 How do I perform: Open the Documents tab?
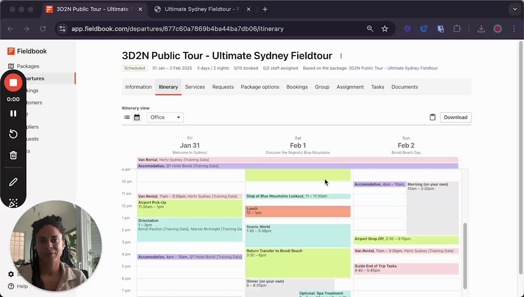tap(405, 87)
